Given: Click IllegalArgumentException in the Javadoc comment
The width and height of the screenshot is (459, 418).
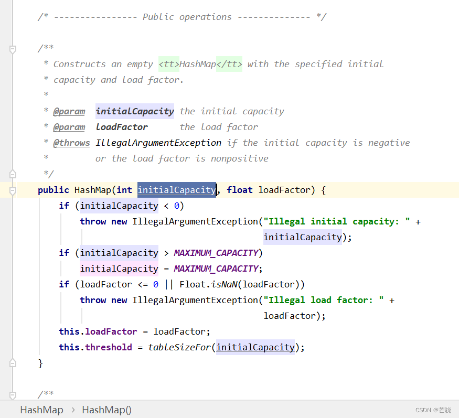Looking at the screenshot, I should coord(158,143).
